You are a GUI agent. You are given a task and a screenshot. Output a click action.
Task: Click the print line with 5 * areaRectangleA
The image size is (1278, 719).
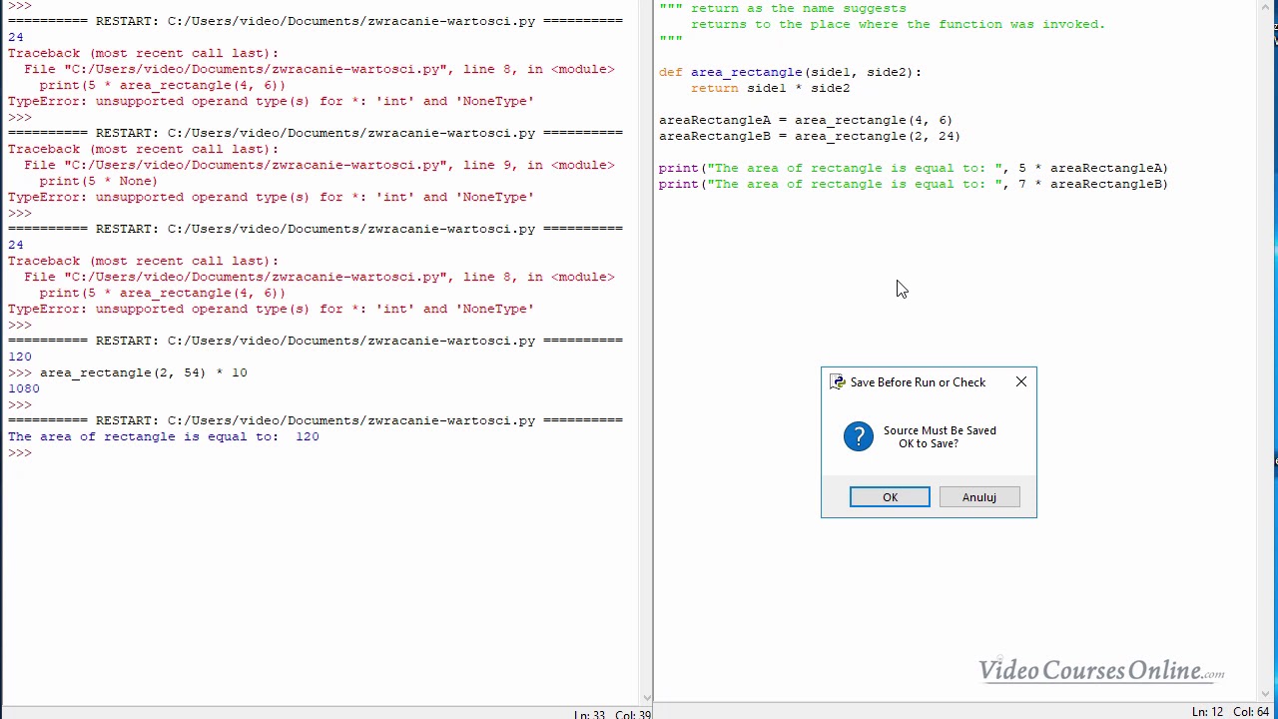[914, 168]
